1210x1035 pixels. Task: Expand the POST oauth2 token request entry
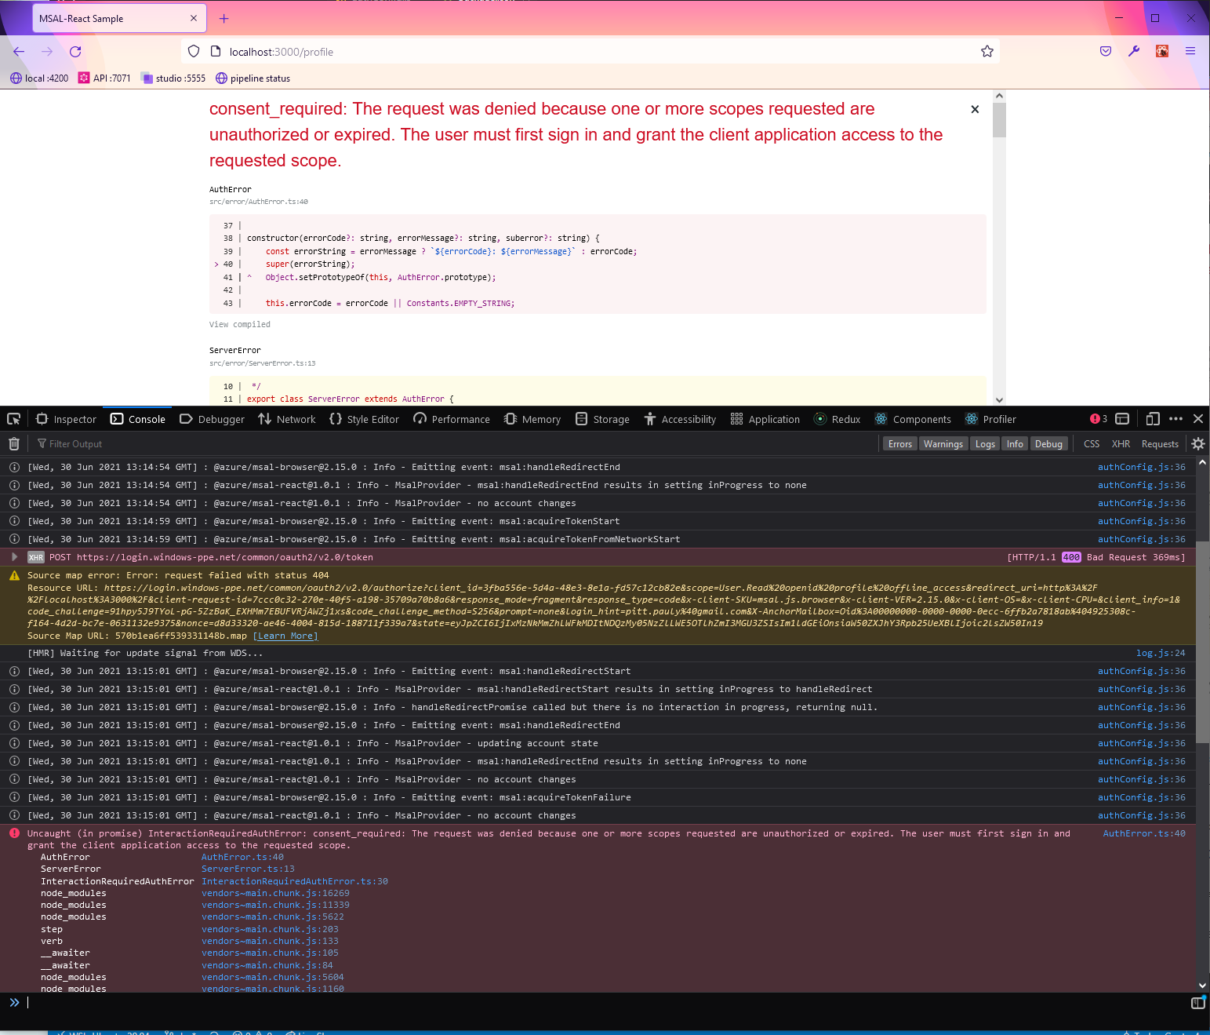(14, 557)
